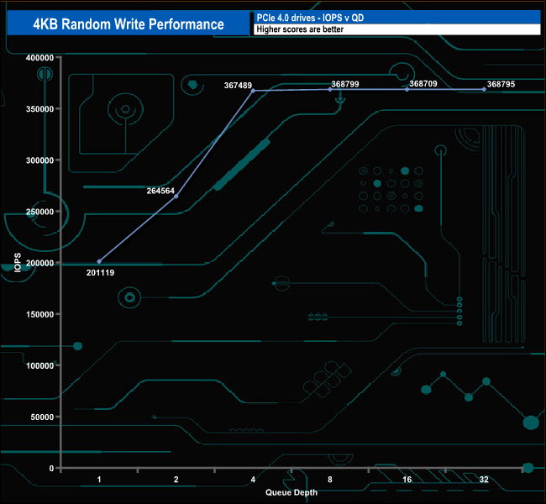The height and width of the screenshot is (504, 546).
Task: Select the 367489 data point marker
Action: coord(253,91)
